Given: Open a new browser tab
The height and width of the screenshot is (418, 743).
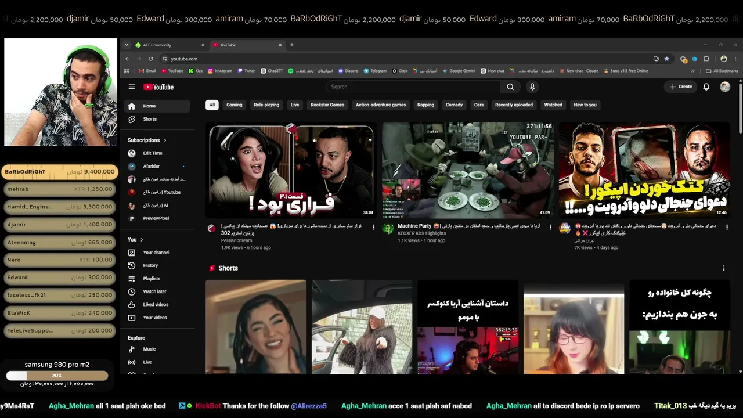Looking at the screenshot, I should 292,45.
